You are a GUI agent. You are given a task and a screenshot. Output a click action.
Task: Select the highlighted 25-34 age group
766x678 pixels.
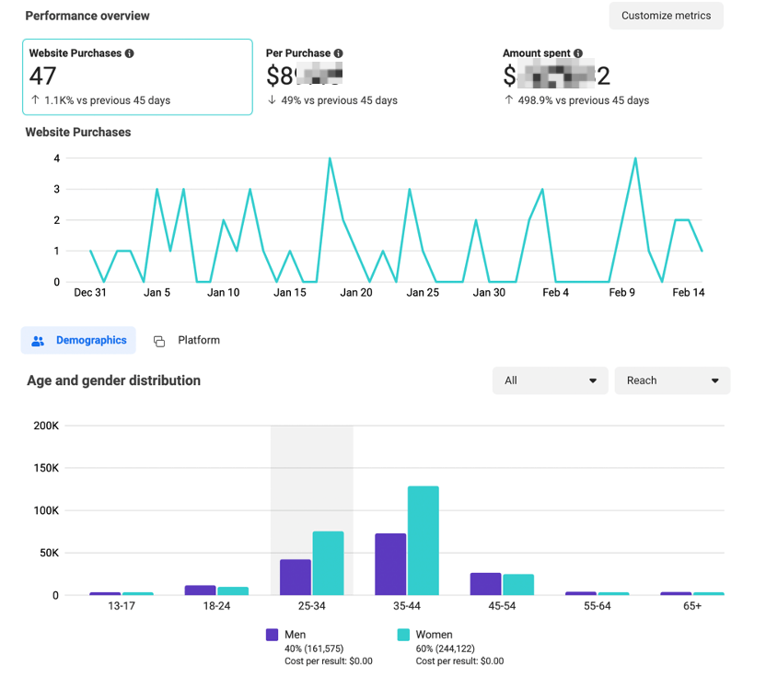coord(311,511)
